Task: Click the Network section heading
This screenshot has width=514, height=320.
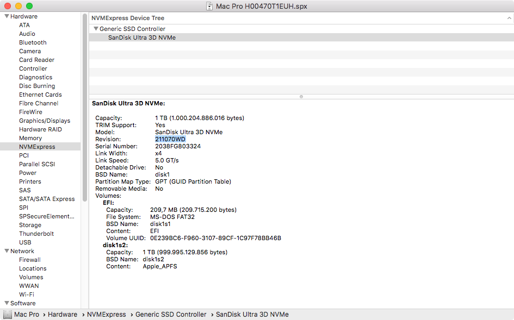Action: (x=22, y=251)
